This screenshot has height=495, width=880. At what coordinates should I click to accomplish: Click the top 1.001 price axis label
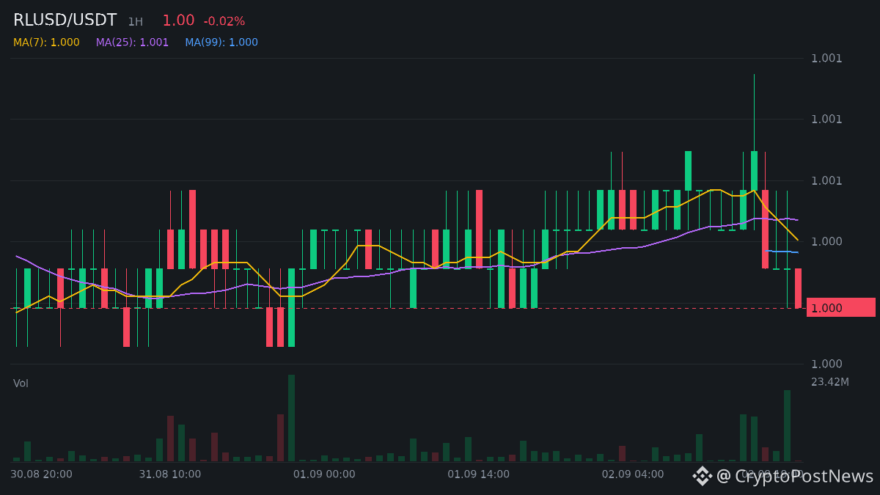click(826, 59)
